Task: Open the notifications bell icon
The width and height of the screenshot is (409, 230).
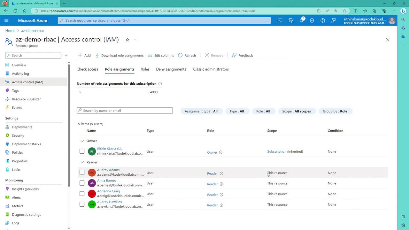Action: tap(301, 20)
